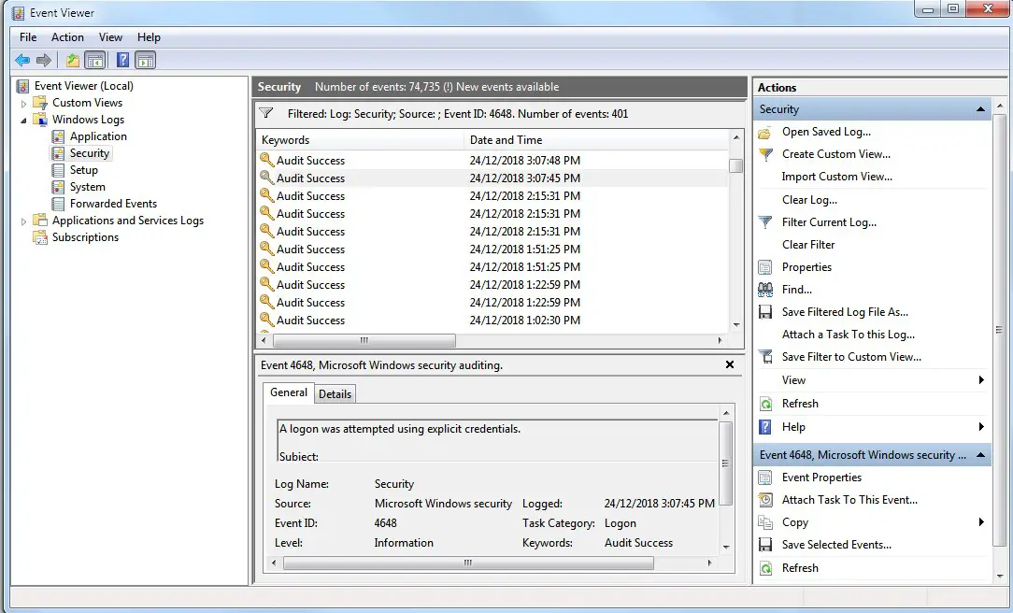
Task: Select event at 24/12/2018 1:02:30 PM
Action: point(492,321)
